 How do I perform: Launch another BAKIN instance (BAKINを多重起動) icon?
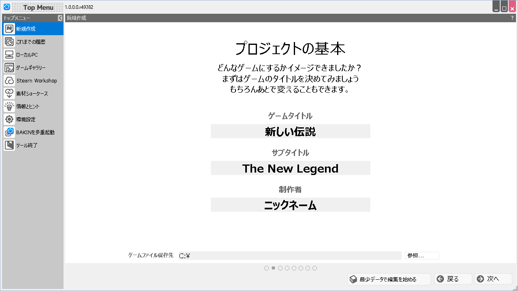pos(9,132)
